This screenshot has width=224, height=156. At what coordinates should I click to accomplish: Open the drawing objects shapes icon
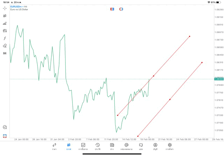pyautogui.click(x=5, y=46)
